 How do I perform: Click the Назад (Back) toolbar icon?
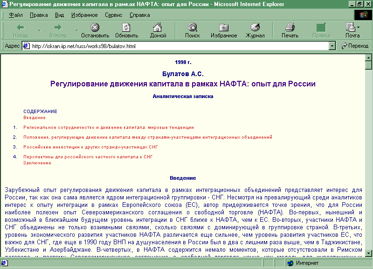[x=21, y=28]
